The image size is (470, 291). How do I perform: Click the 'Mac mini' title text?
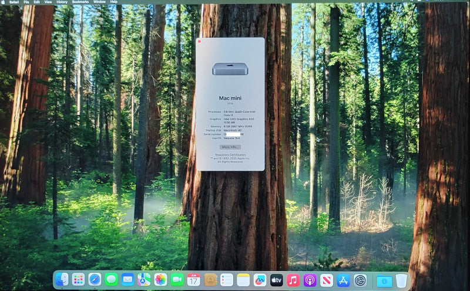click(230, 98)
